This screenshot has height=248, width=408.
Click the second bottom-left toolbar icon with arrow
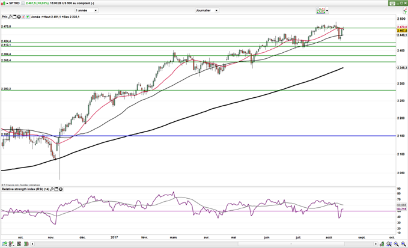(11, 244)
